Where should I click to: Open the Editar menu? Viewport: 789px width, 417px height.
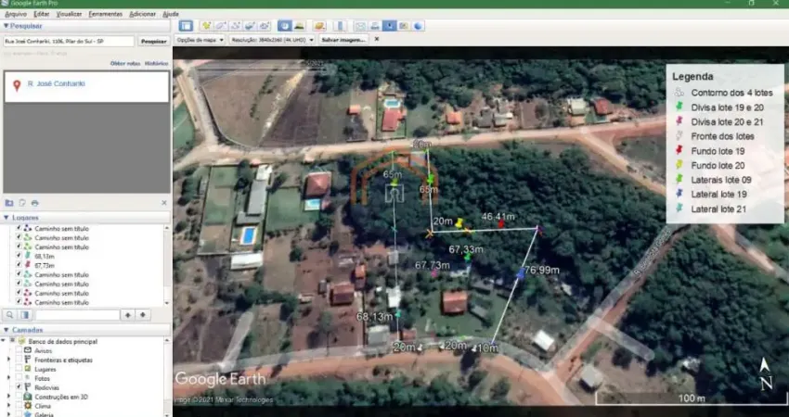(x=41, y=14)
